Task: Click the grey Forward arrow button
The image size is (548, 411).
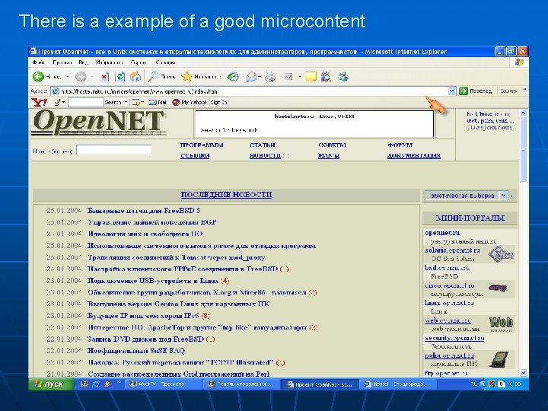Action: tap(81, 77)
